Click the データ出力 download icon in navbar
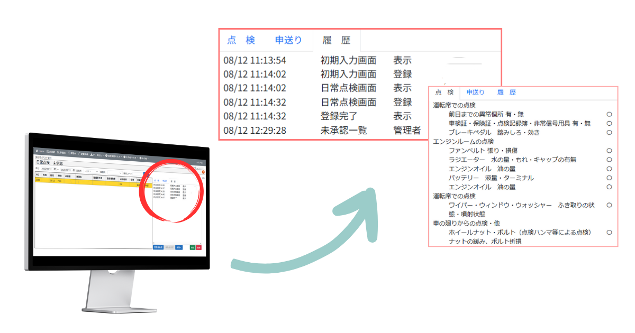The height and width of the screenshot is (333, 635). click(x=92, y=154)
